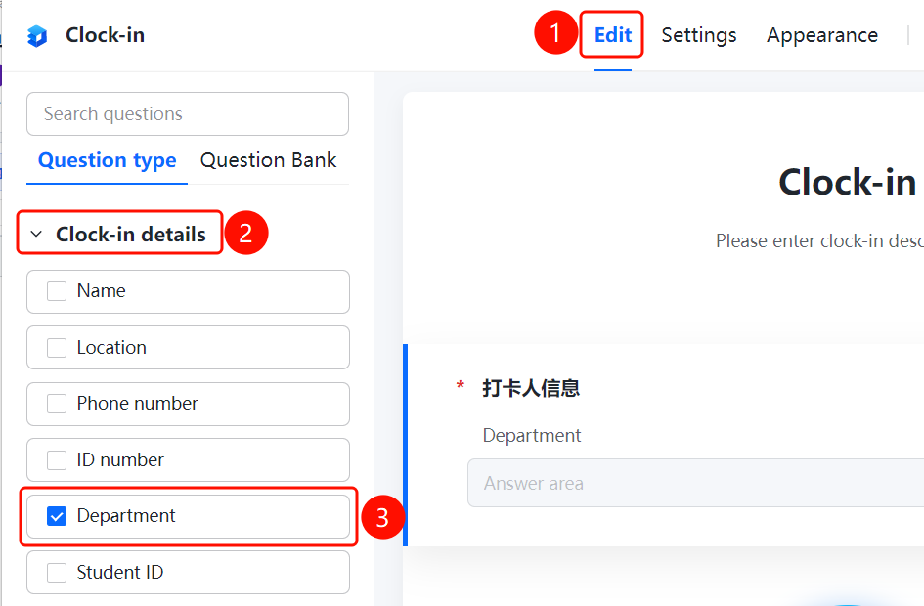Click the Clock-in form title
The image size is (924, 606).
pyautogui.click(x=848, y=182)
